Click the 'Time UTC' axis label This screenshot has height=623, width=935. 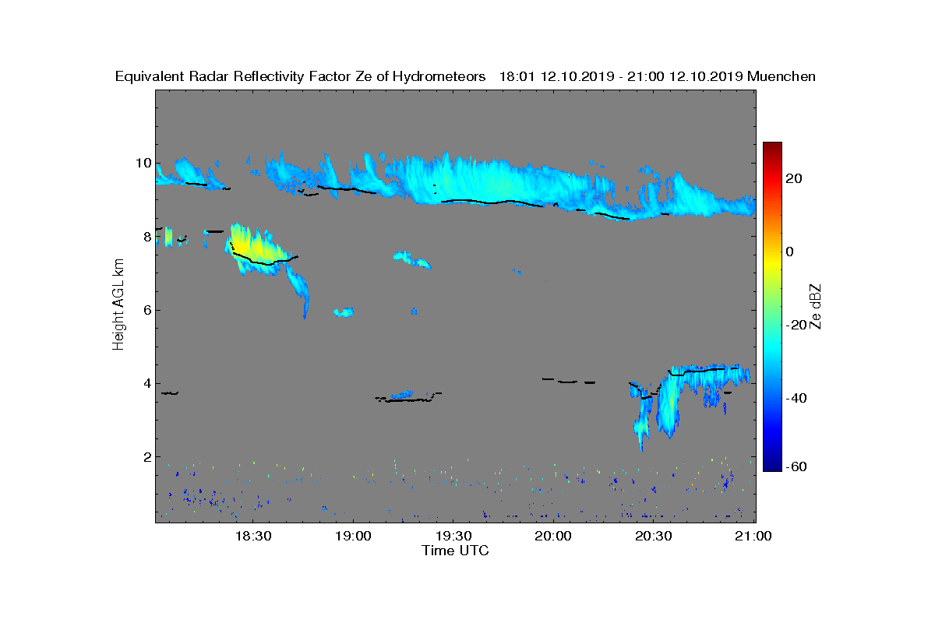point(456,551)
